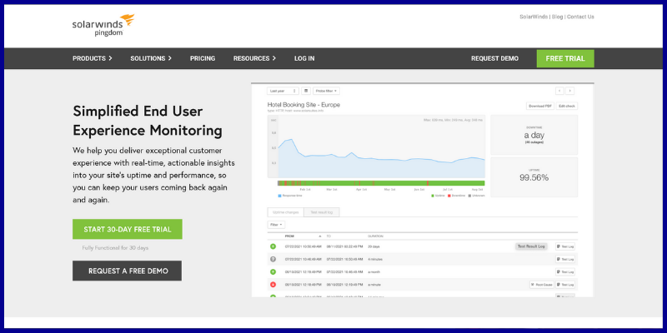
Task: Click the Root Cause button
Action: pos(541,285)
